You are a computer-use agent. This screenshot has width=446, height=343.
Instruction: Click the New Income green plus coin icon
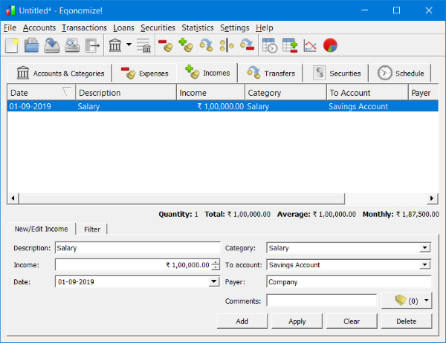coord(186,46)
